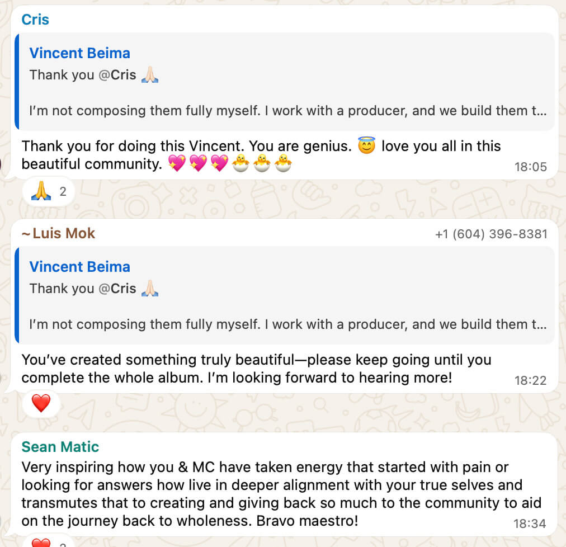Screen dimensions: 566x547
Task: Select the halo smiley emoji in Cris's message
Action: coord(366,147)
